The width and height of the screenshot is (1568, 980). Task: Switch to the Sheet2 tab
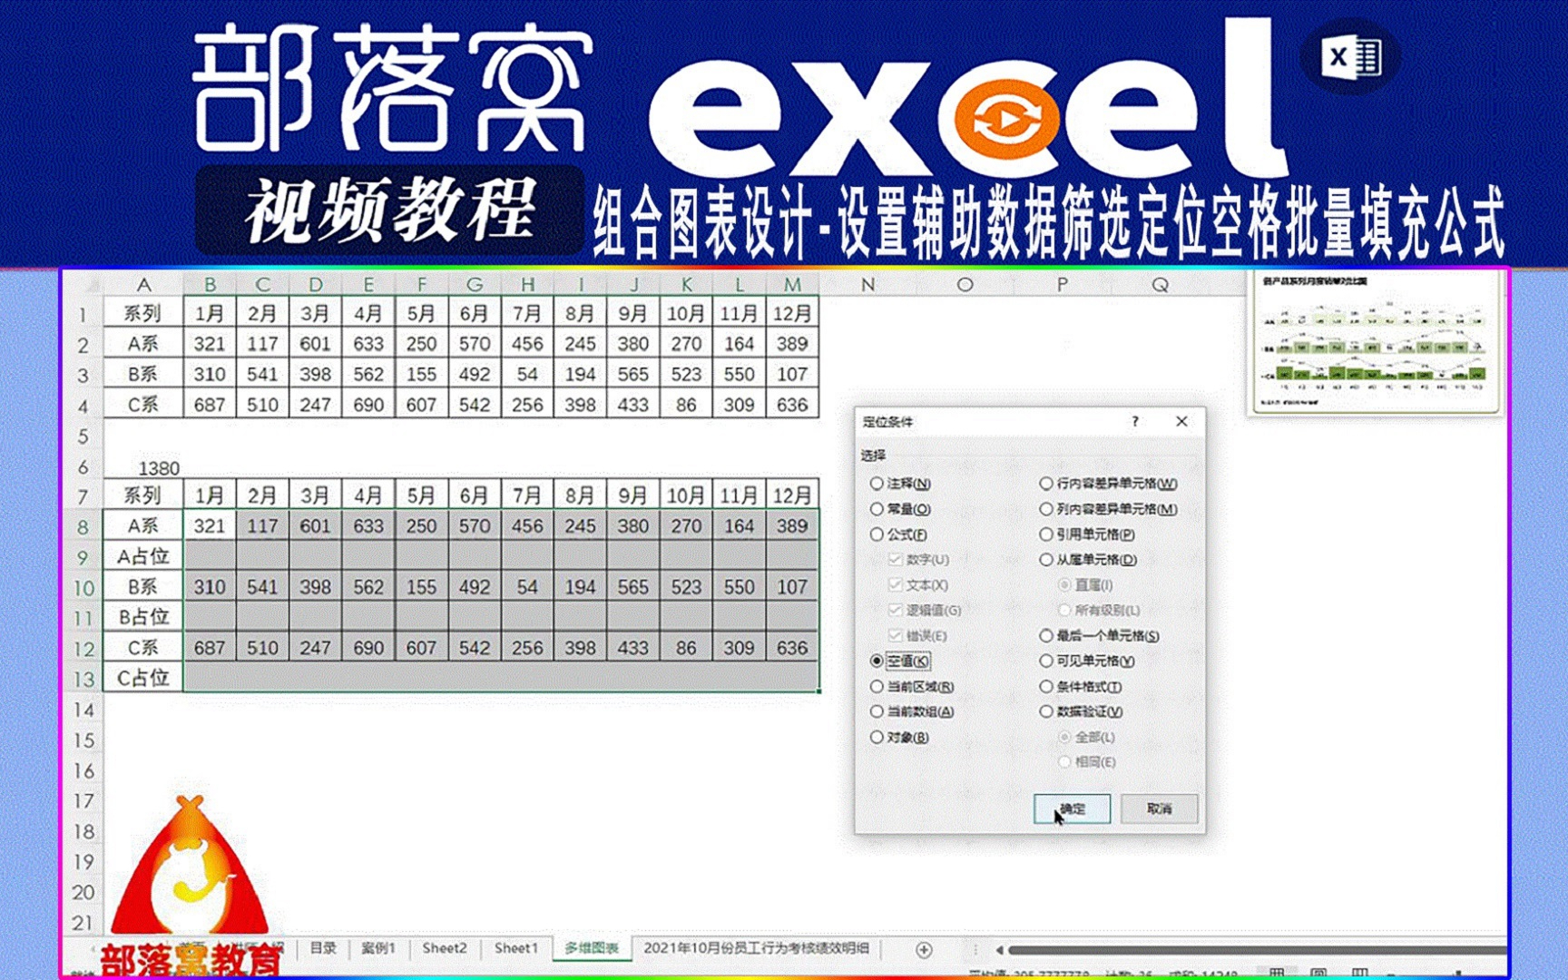(x=445, y=948)
